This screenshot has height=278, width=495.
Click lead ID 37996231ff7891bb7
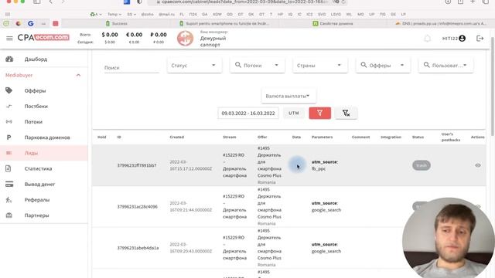(137, 165)
